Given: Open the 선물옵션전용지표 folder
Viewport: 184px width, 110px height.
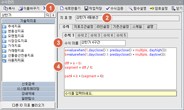Looking at the screenshot, I should pyautogui.click(x=18, y=55).
